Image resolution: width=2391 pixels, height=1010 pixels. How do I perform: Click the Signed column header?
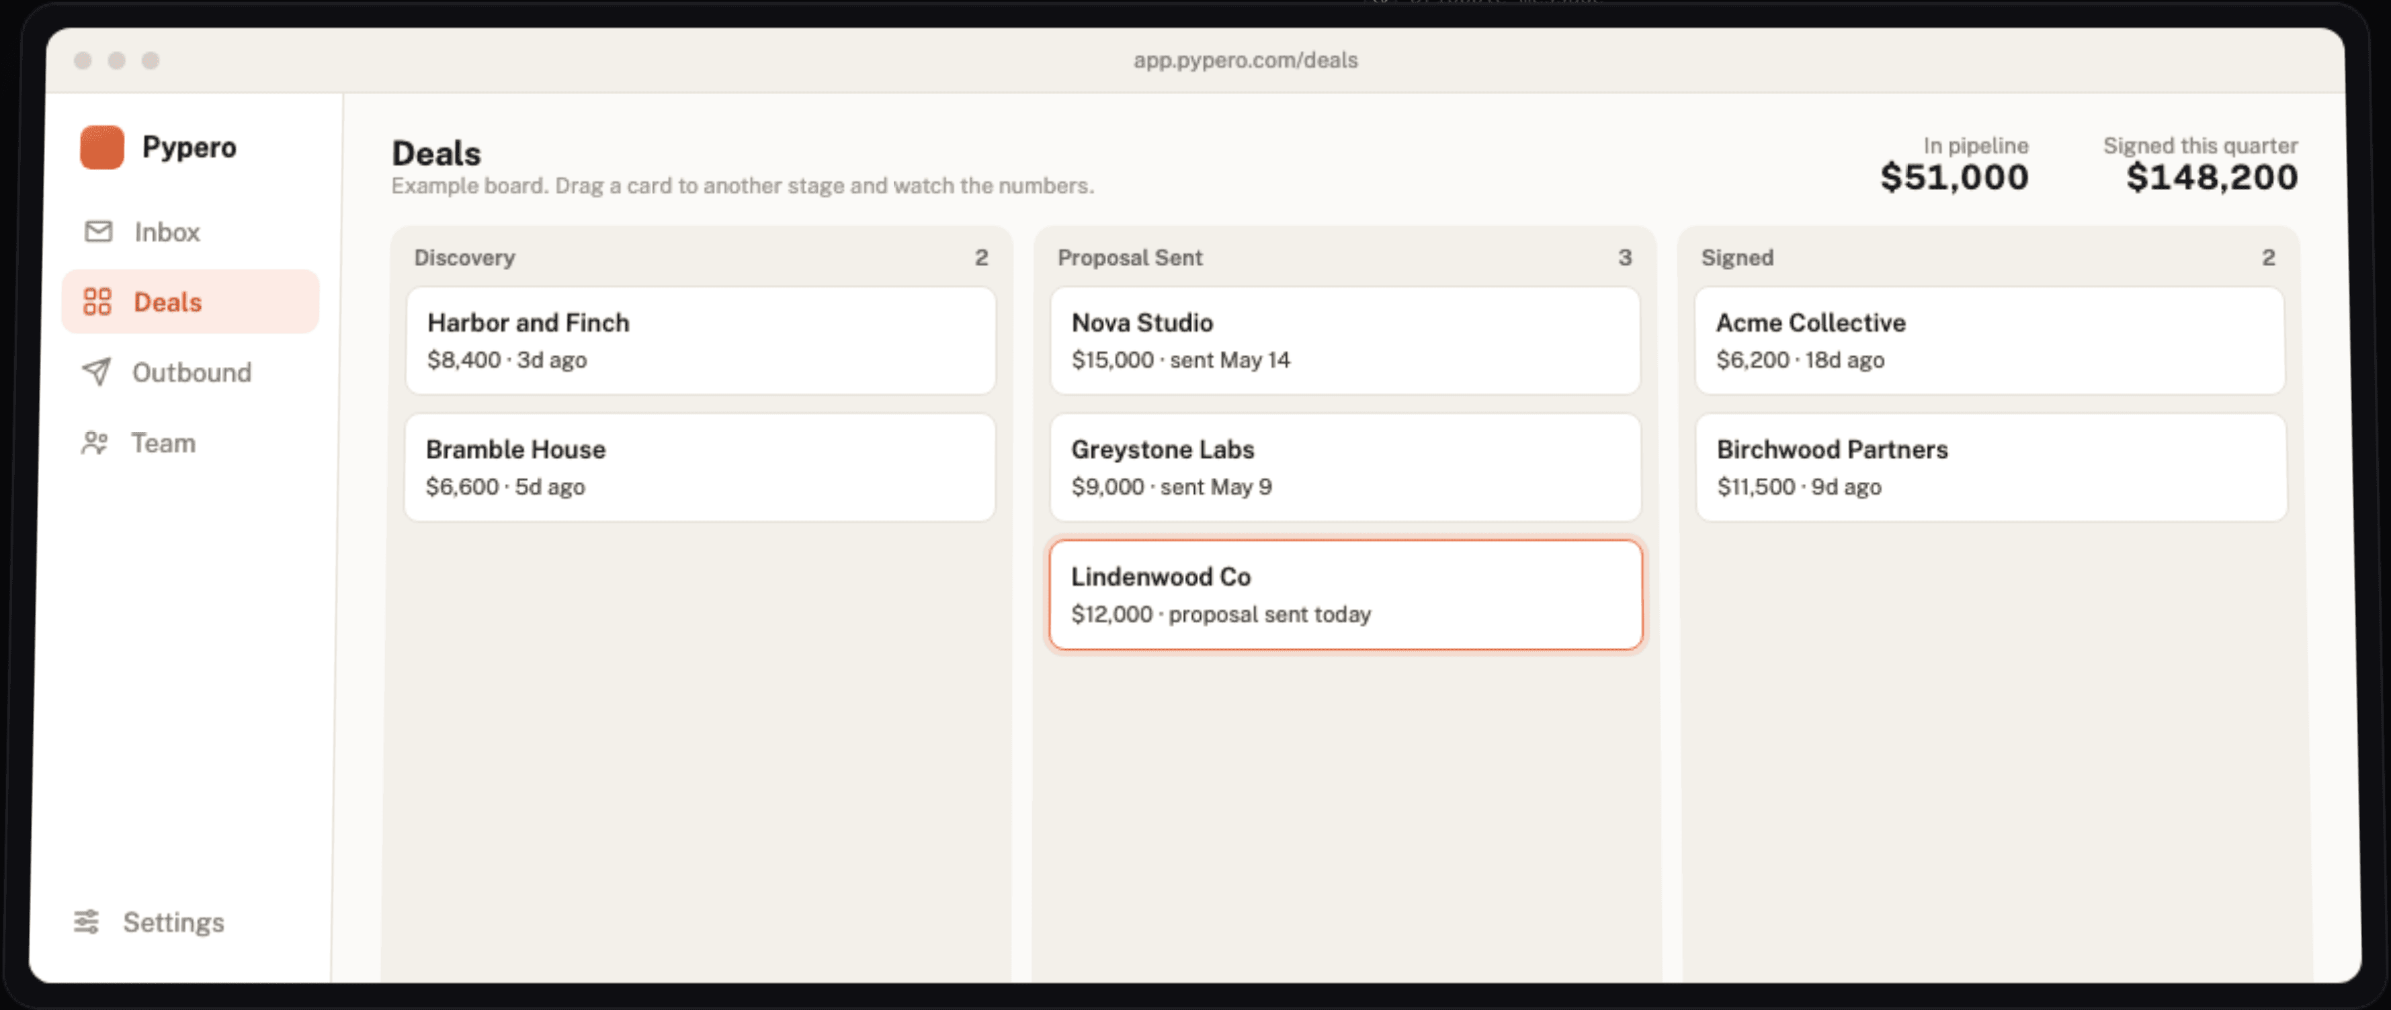click(x=1736, y=257)
